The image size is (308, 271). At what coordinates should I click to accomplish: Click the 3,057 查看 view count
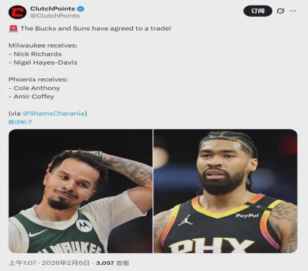coord(113,263)
